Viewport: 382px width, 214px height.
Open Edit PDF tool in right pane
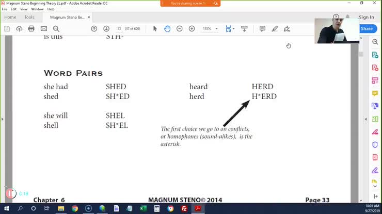click(375, 80)
